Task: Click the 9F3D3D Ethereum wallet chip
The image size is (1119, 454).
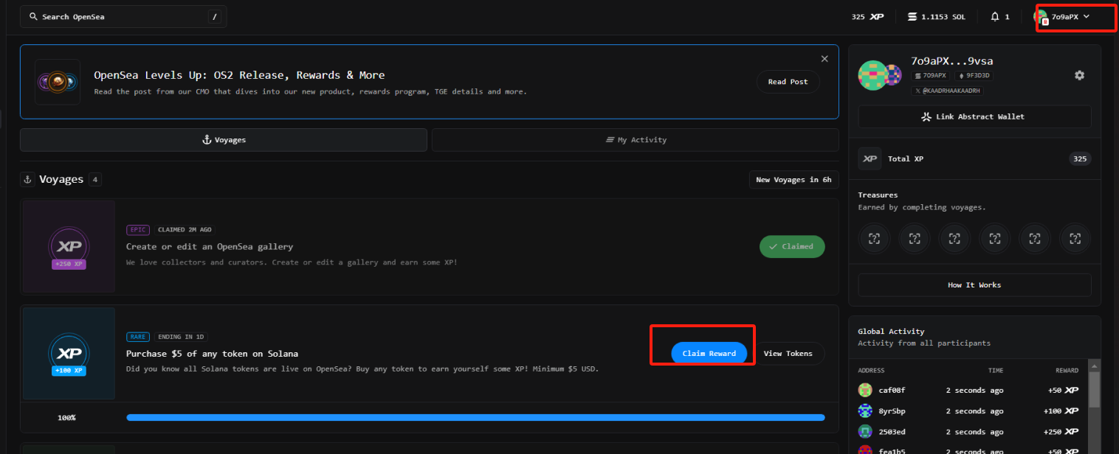Action: (x=974, y=75)
